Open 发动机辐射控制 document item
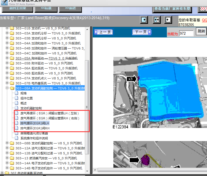 point(31,108)
